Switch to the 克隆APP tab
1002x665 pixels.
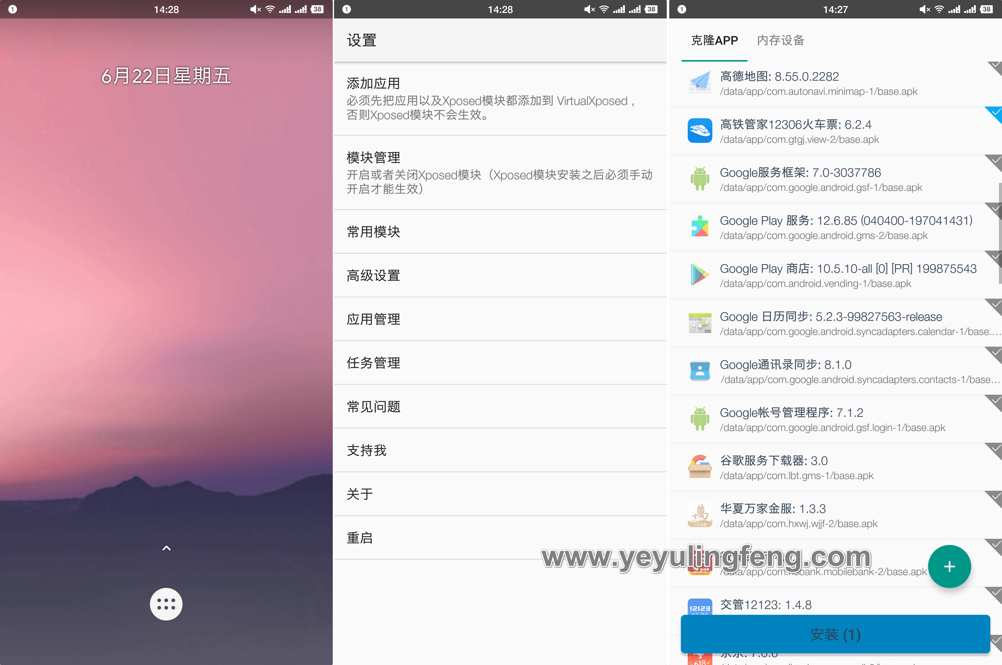point(714,41)
